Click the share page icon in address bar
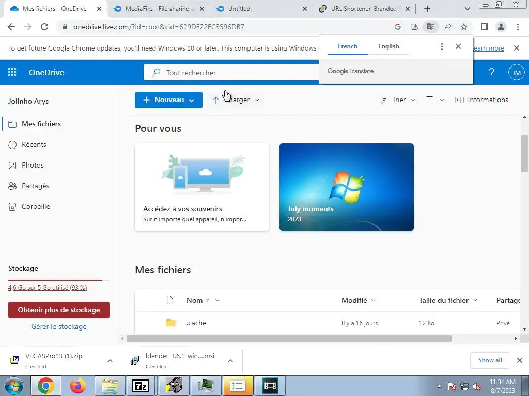Viewport: 529px width, 396px height. point(447,27)
